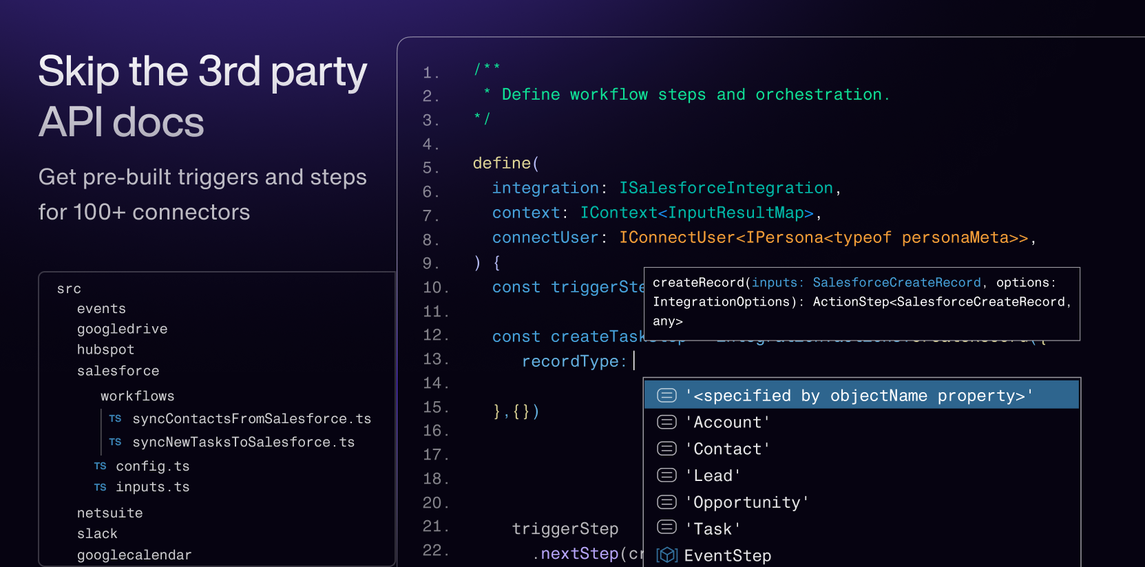Collapse the workflows folder
The height and width of the screenshot is (567, 1145).
tap(137, 396)
